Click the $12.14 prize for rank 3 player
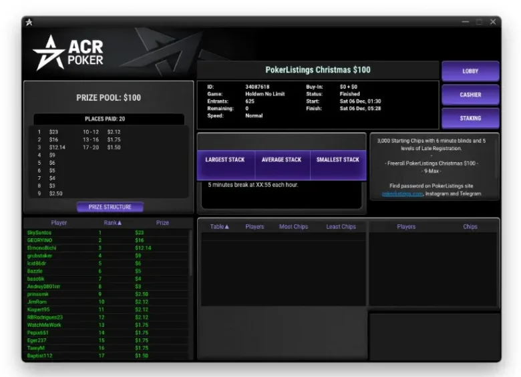Viewport: 521px width, 377px height. point(143,248)
